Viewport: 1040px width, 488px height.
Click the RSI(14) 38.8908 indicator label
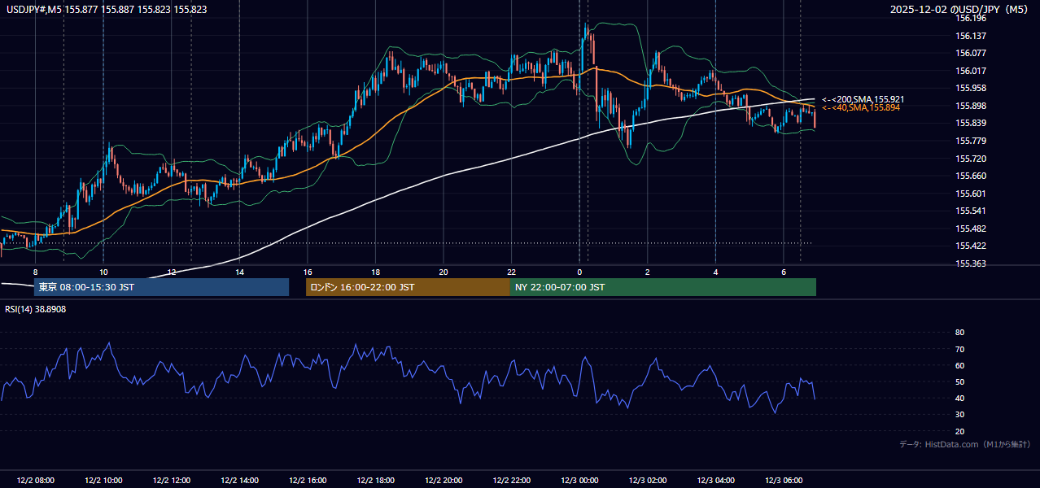click(36, 309)
